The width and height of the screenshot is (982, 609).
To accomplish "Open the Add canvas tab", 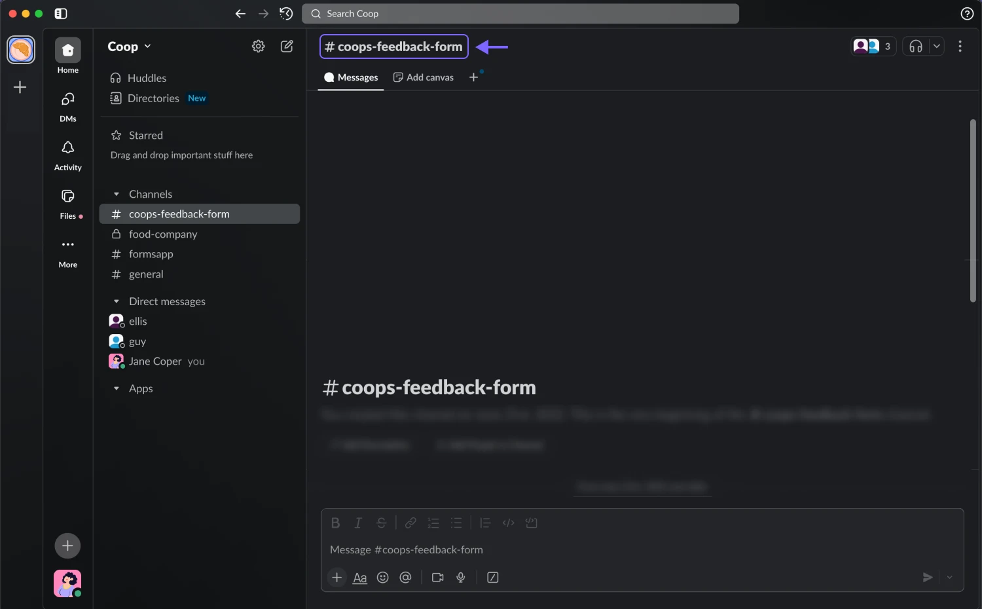I will (423, 77).
